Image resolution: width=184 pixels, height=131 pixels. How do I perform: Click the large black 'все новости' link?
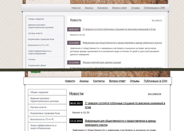tap(155, 94)
